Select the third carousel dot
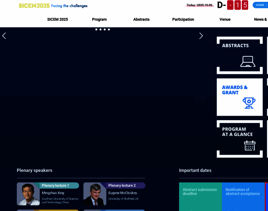This screenshot has height=211, width=268. coord(105,30)
